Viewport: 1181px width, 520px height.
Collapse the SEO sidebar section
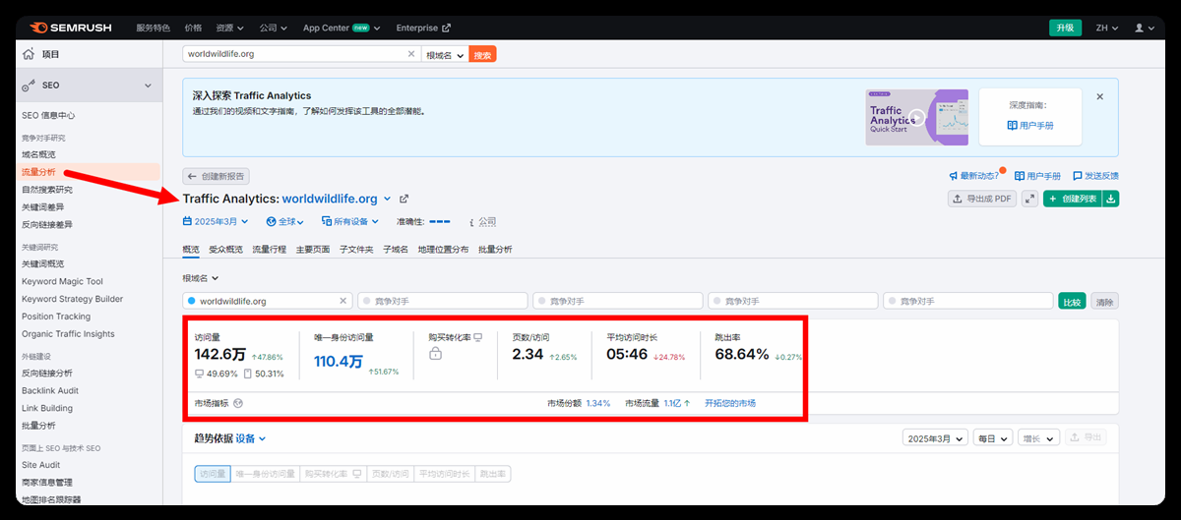coord(148,86)
